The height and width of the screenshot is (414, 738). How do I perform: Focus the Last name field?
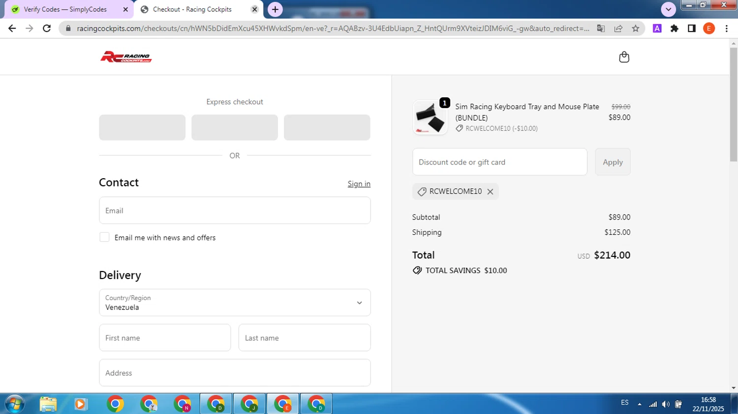(x=305, y=338)
